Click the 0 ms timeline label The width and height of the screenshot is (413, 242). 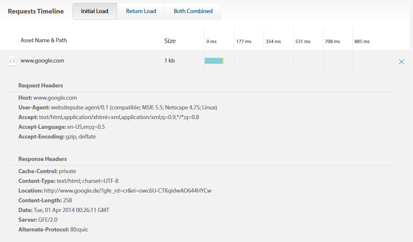[x=211, y=41]
